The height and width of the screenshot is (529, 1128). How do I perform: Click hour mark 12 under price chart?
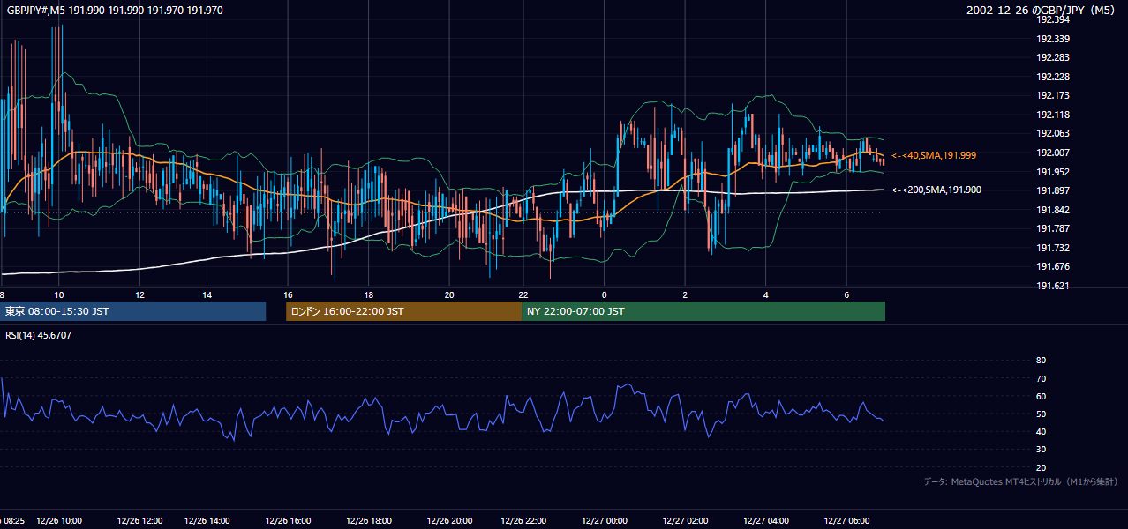139,294
